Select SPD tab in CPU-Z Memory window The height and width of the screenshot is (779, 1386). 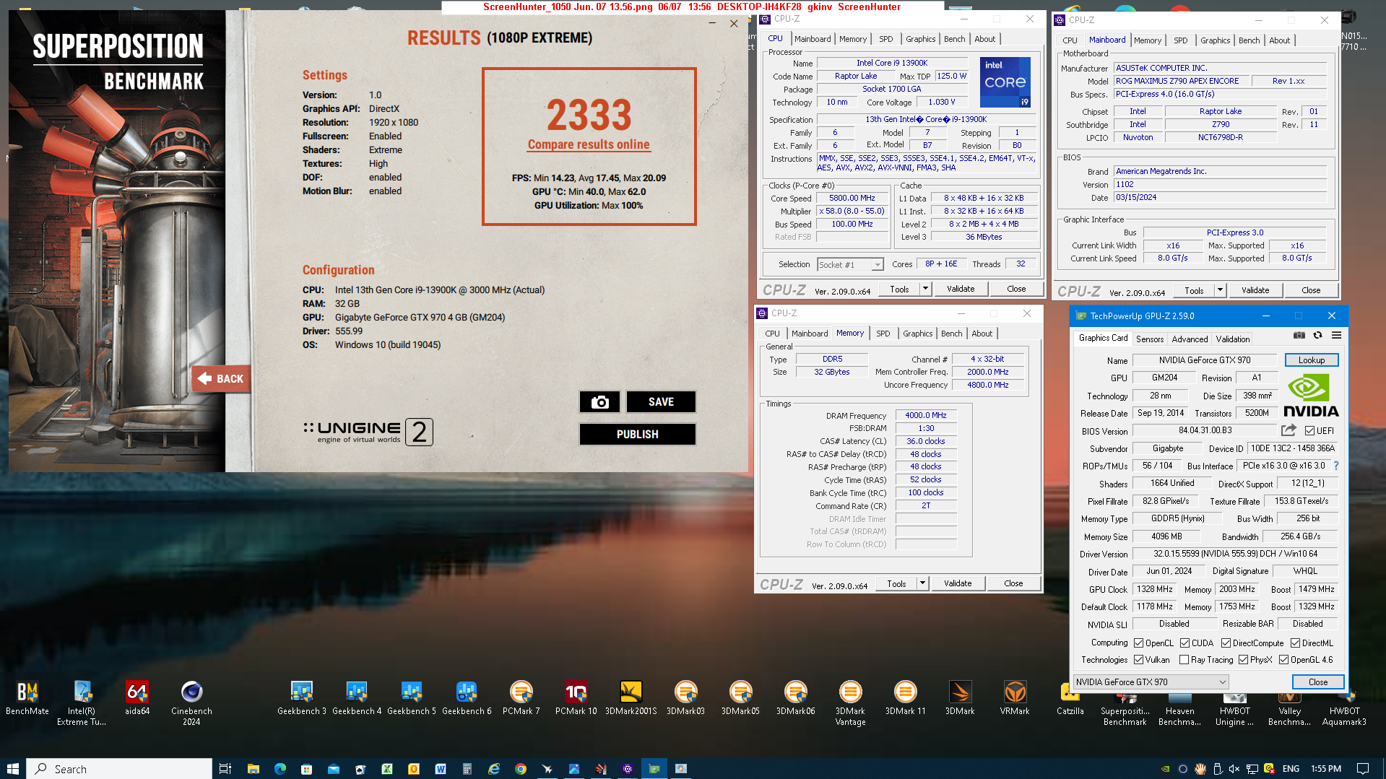click(883, 334)
